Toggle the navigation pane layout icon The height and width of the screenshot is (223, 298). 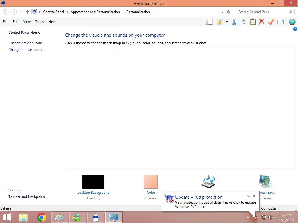point(209,22)
